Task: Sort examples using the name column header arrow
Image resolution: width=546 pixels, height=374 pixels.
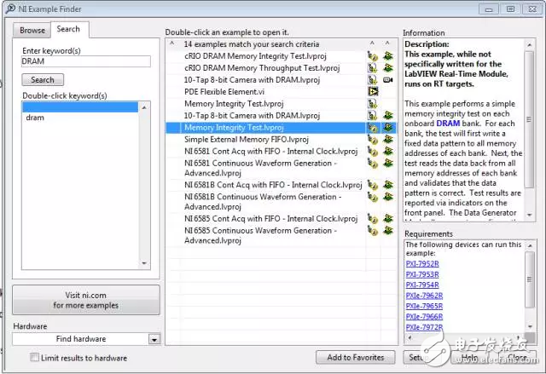Action: pos(171,43)
